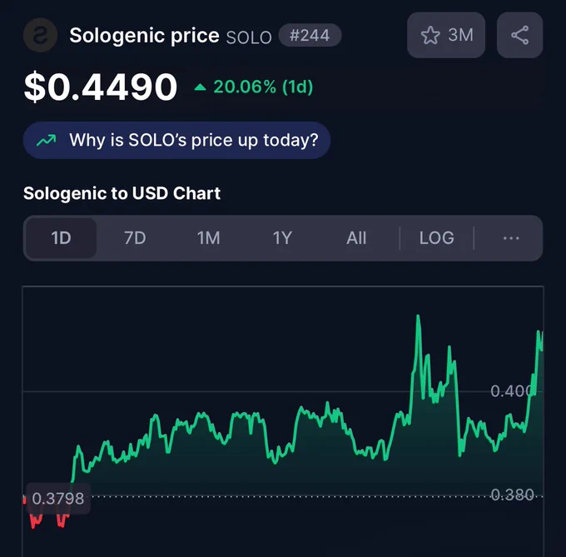Click the 20.06% (1d) change label
The height and width of the screenshot is (557, 566).
point(263,87)
